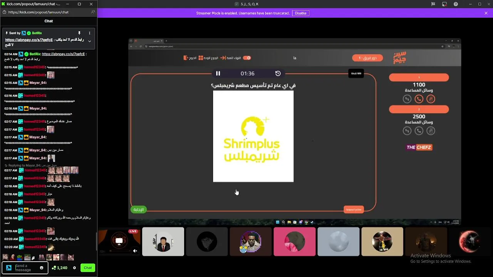This screenshot has width=493, height=277.
Task: Disable Streamer Mode in Discord banner
Action: point(300,13)
